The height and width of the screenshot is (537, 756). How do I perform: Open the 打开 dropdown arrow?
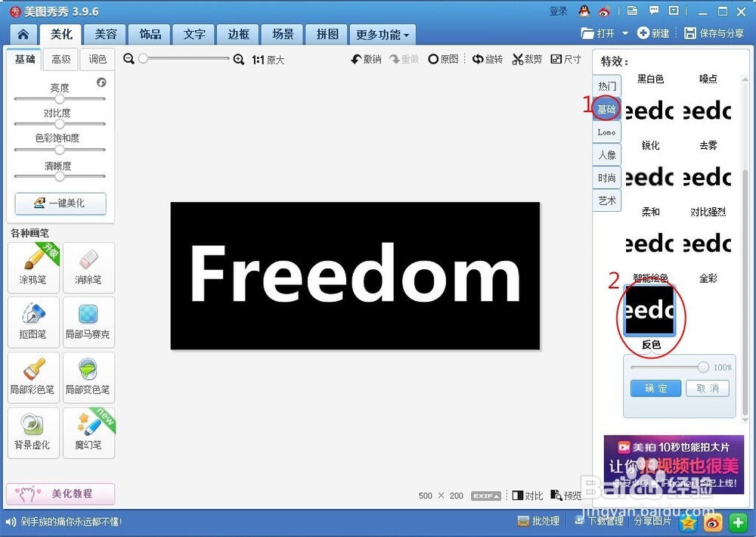[x=625, y=33]
